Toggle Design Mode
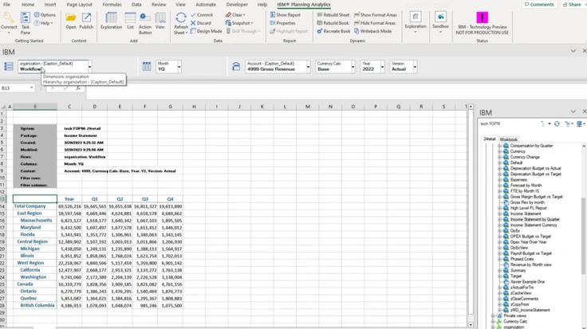Screen dimensions: 587x329 (x=208, y=31)
